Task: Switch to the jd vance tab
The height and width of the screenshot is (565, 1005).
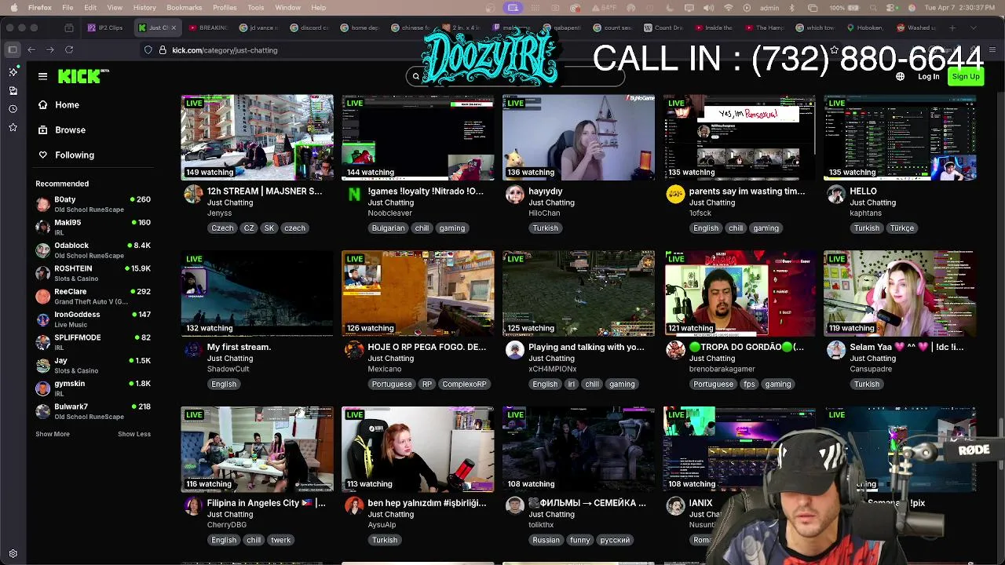Action: click(x=260, y=27)
